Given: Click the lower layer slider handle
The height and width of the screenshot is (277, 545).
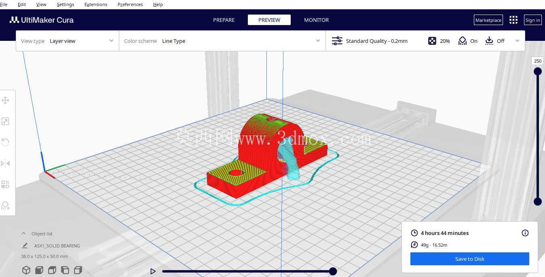Looking at the screenshot, I should coord(538,201).
